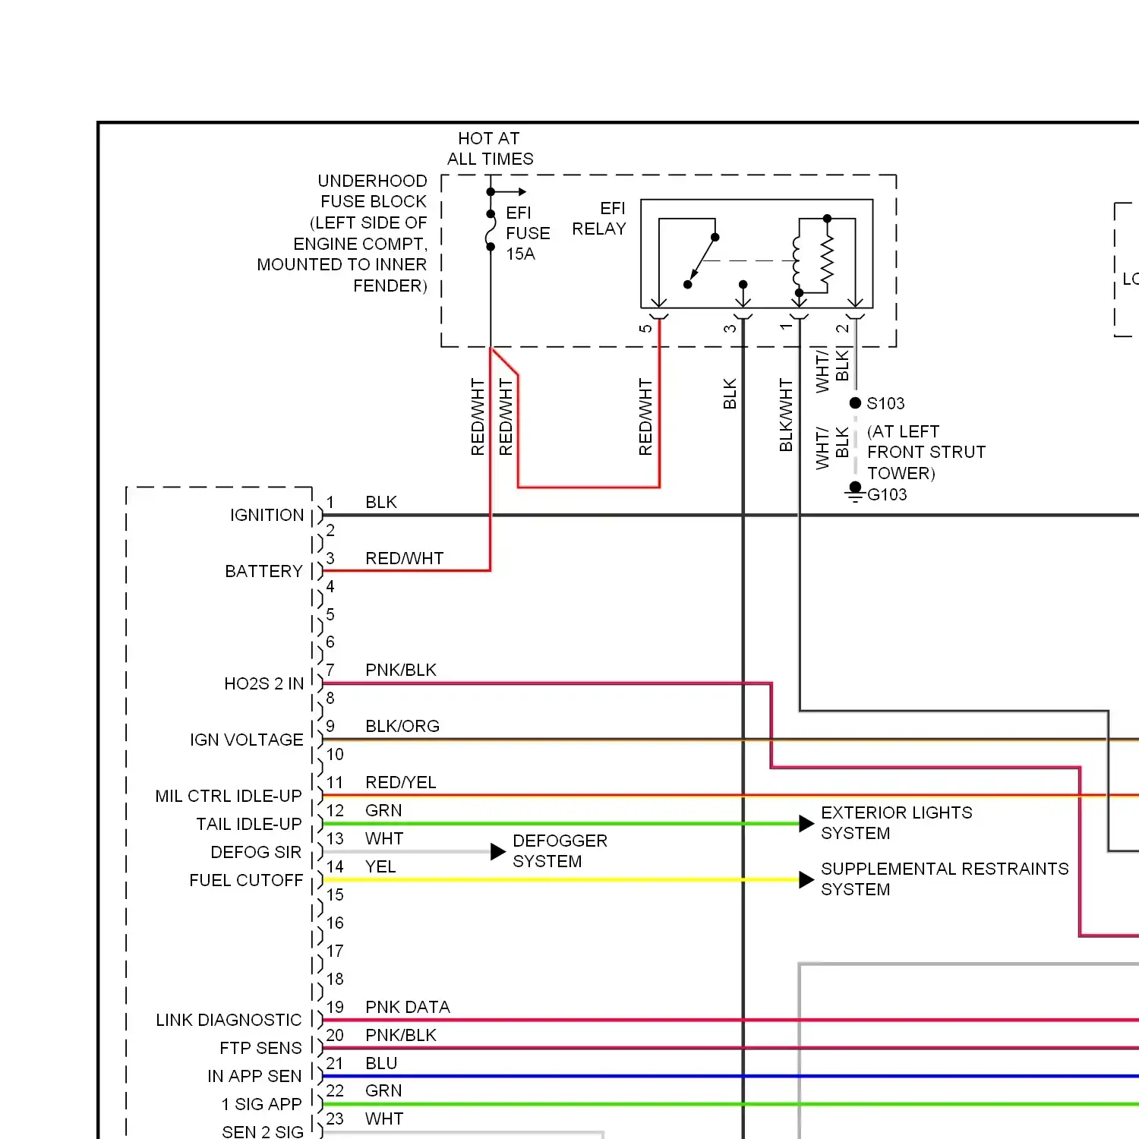The height and width of the screenshot is (1139, 1139).
Task: Click the IN APP SEN label
Action: [x=254, y=1076]
